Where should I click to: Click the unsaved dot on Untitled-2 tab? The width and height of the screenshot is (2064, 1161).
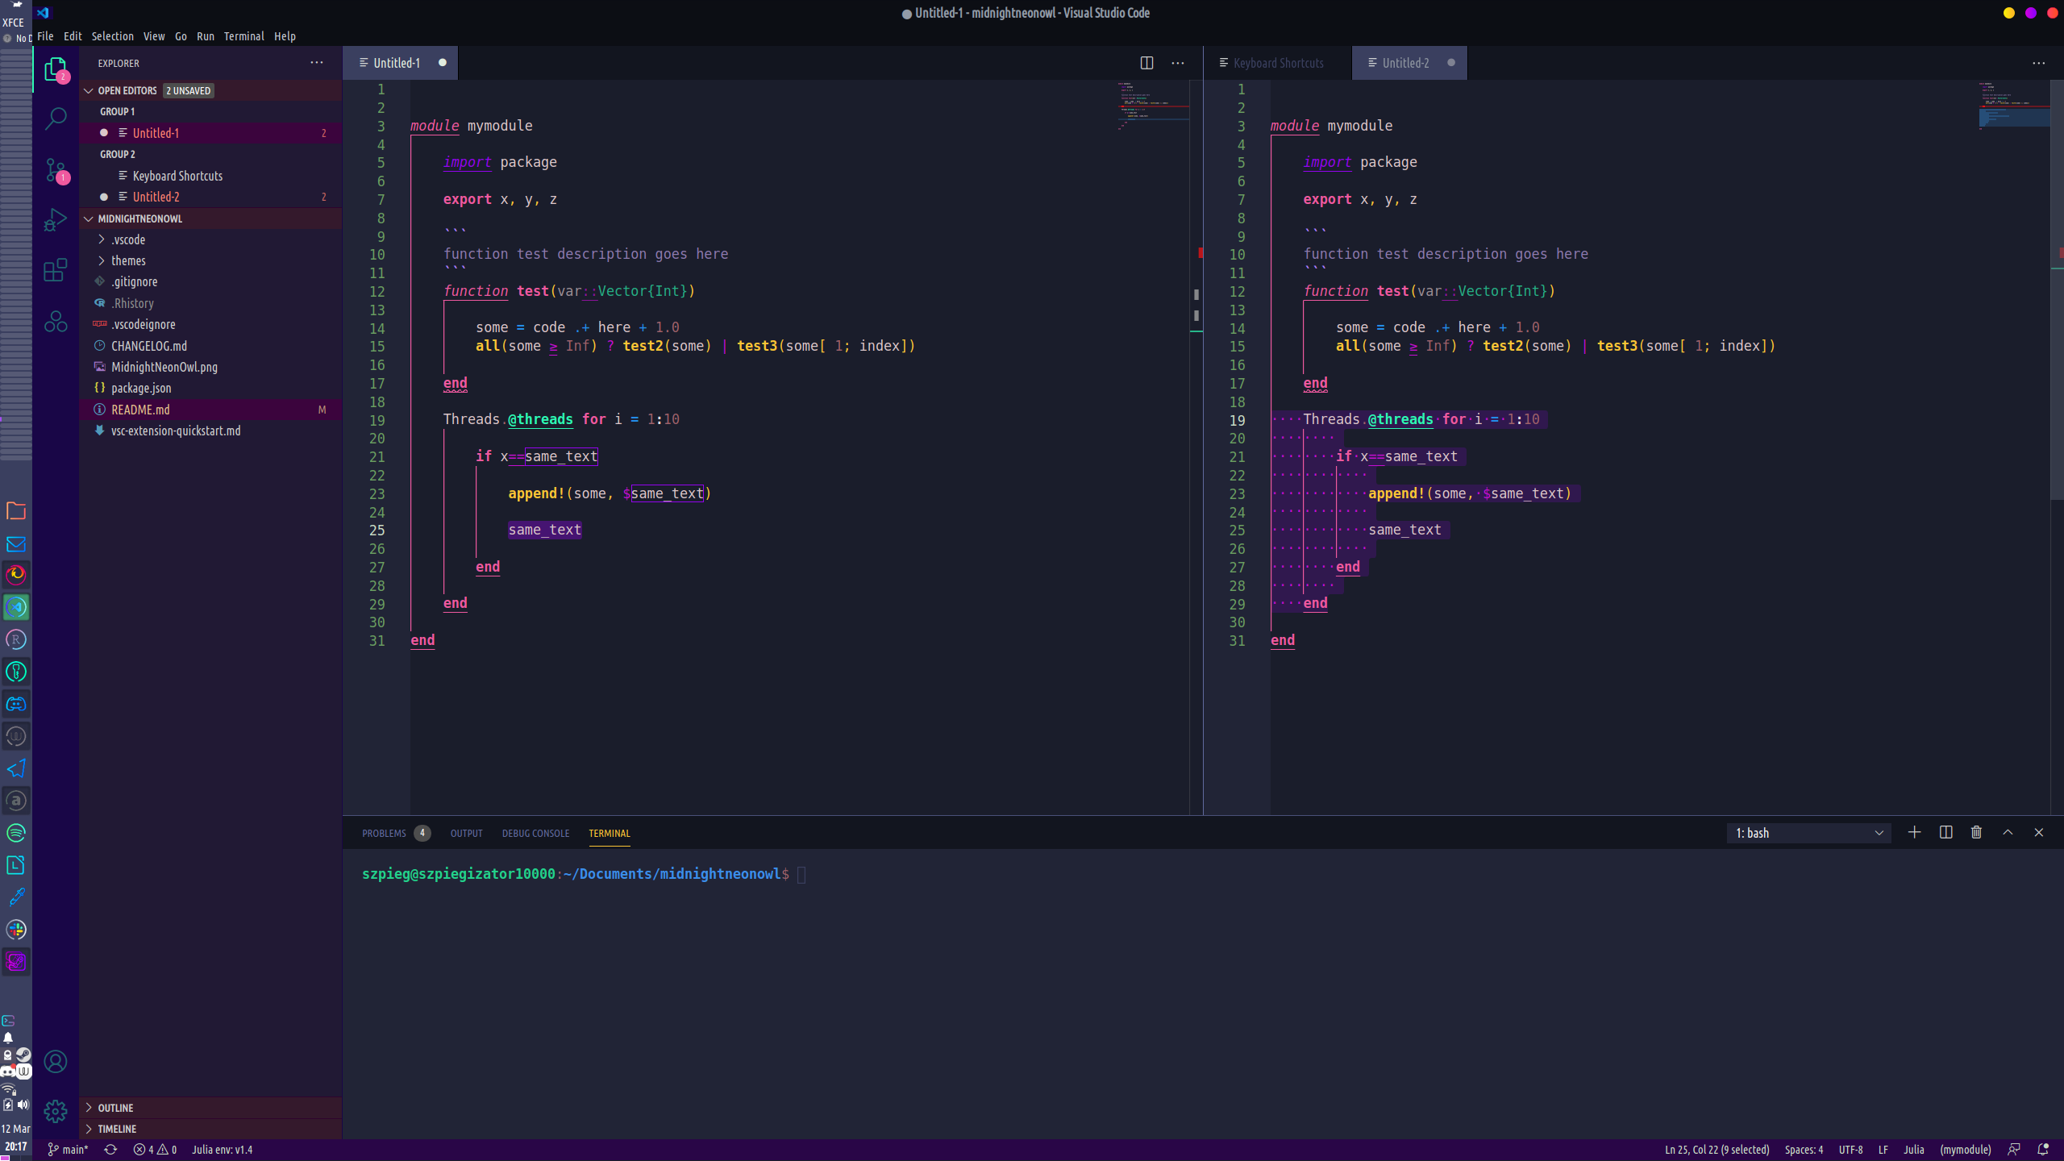1451,63
